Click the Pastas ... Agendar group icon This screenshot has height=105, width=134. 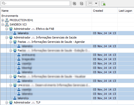coord(15,42)
